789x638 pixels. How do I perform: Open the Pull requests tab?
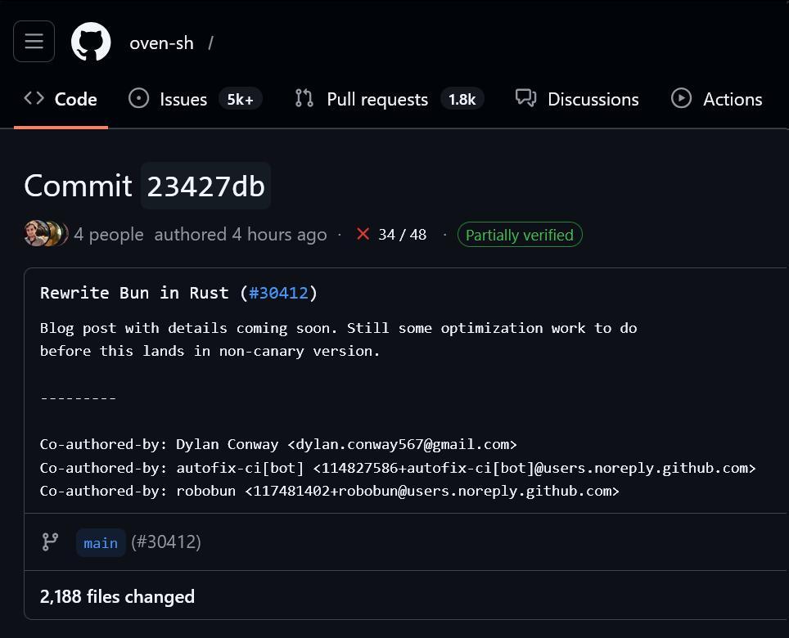[390, 99]
